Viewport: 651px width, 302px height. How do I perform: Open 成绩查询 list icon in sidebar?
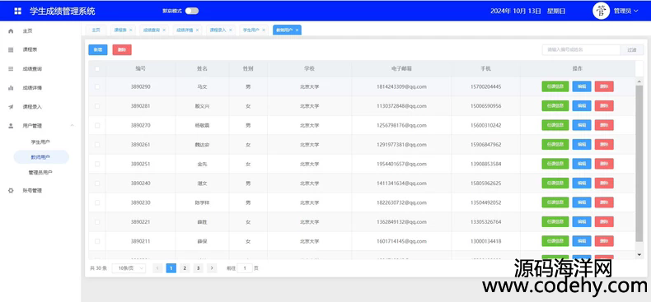pyautogui.click(x=11, y=69)
